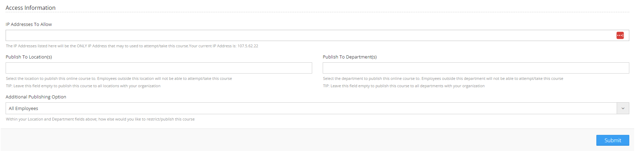Click the 'Select the department' help text
Viewport: 637px width, 151px height.
tap(443, 78)
